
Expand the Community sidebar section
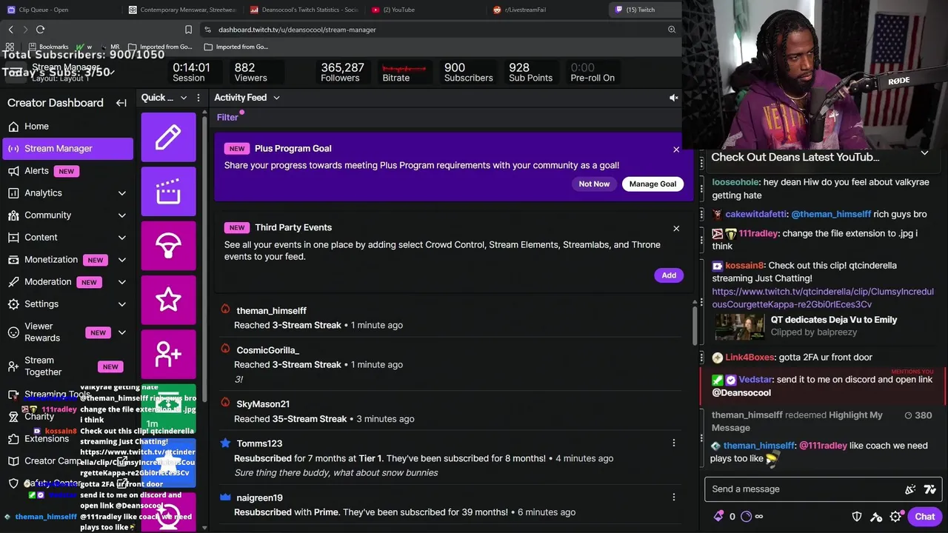click(x=121, y=215)
